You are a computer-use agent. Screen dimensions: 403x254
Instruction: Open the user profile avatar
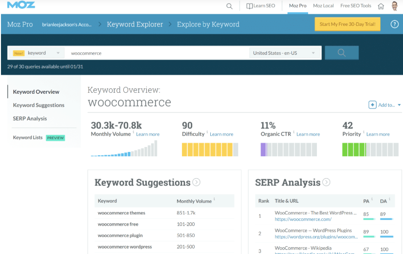click(395, 6)
